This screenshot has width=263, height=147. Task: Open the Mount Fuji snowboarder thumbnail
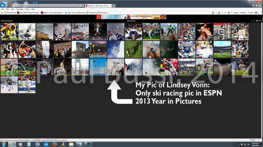pos(98,67)
